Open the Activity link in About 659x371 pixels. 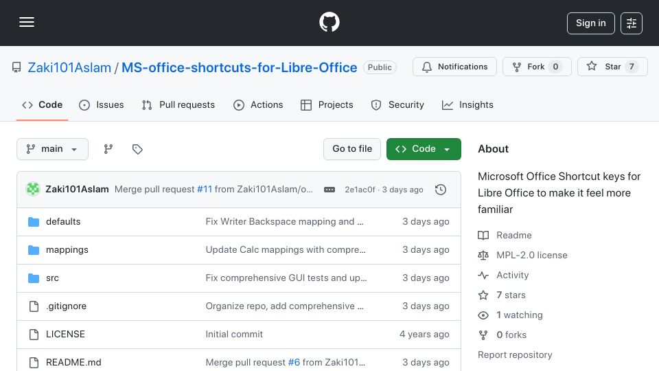tap(512, 275)
